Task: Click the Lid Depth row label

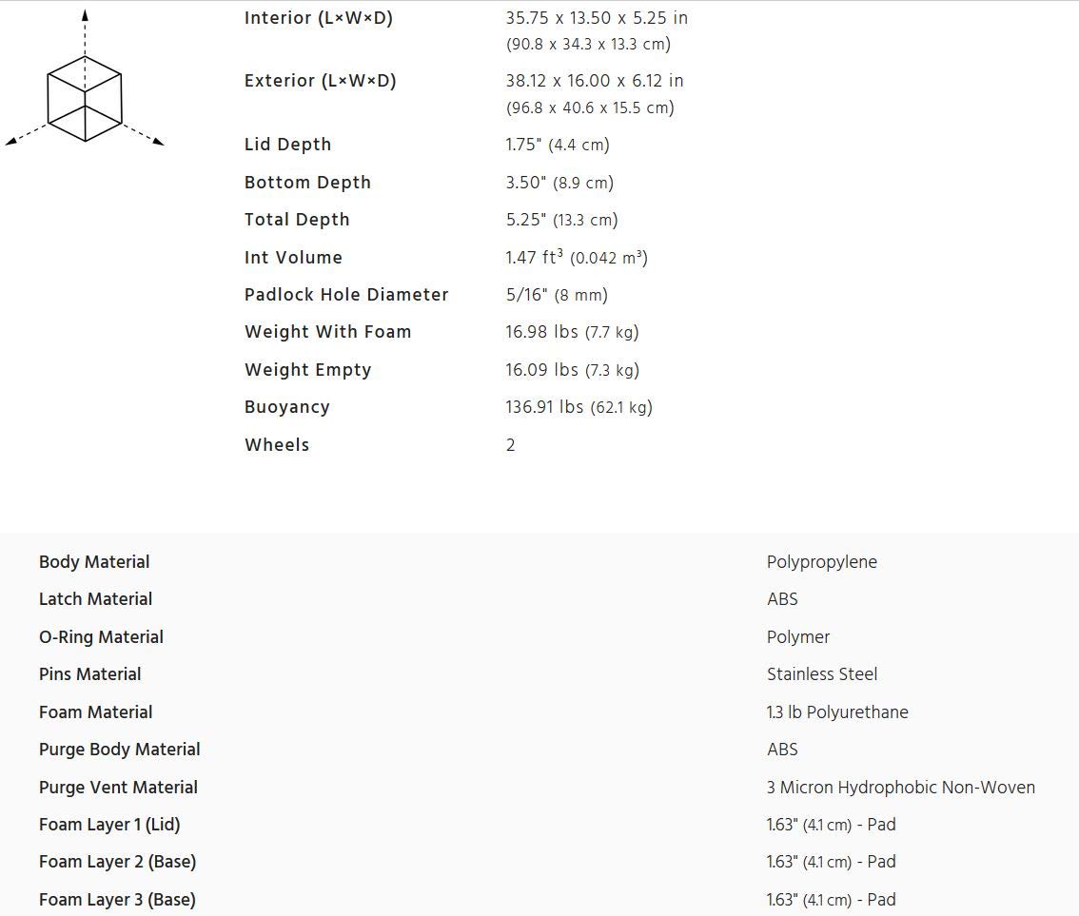Action: tap(287, 145)
